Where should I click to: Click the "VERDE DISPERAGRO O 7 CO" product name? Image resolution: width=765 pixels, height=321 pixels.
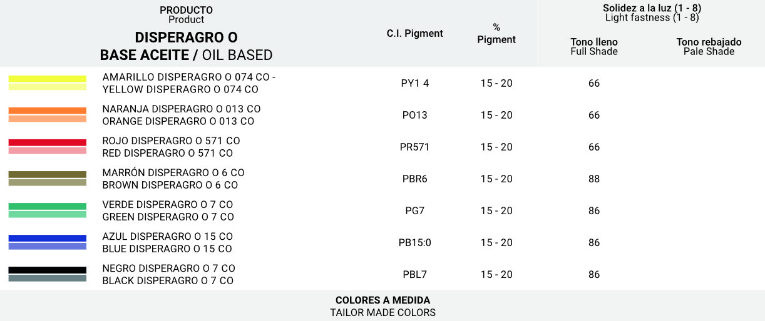[x=167, y=204]
